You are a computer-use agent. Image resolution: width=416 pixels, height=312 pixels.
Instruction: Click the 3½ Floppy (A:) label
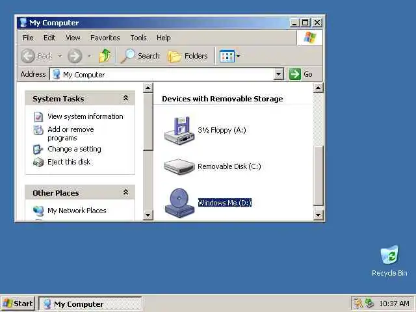pyautogui.click(x=222, y=130)
